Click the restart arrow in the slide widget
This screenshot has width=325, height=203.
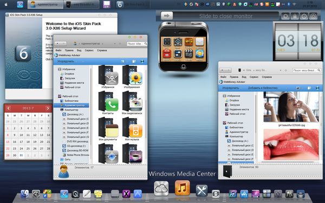(x=285, y=16)
